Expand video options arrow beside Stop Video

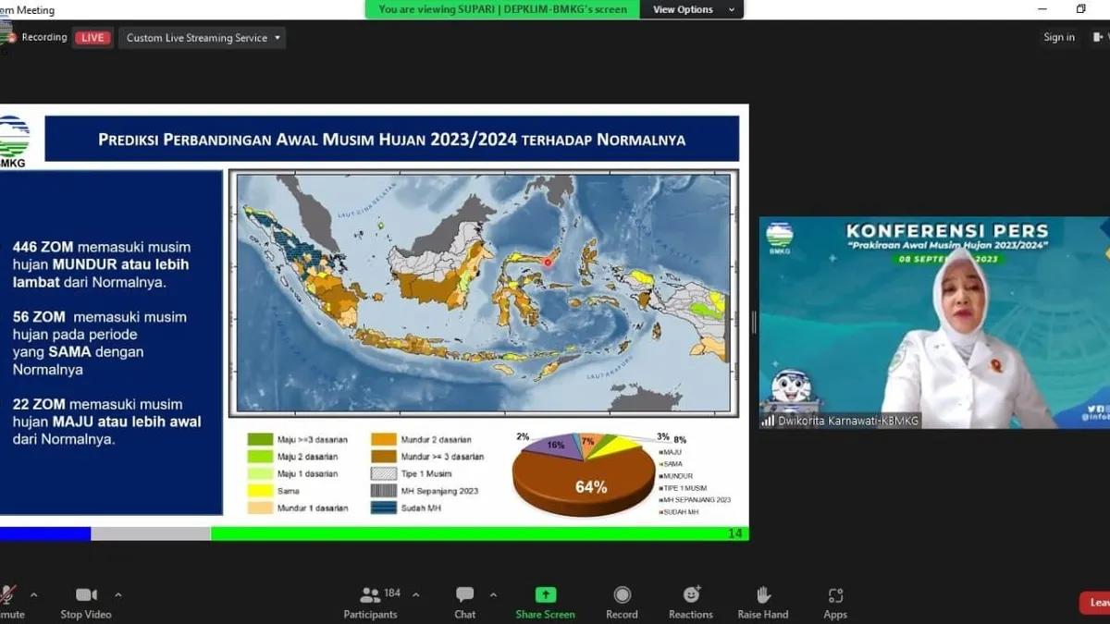[117, 594]
